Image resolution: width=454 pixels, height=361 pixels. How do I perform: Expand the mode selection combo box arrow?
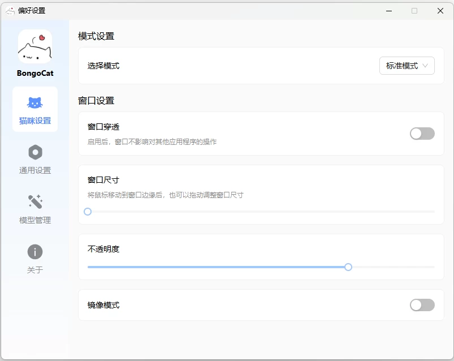pos(426,66)
